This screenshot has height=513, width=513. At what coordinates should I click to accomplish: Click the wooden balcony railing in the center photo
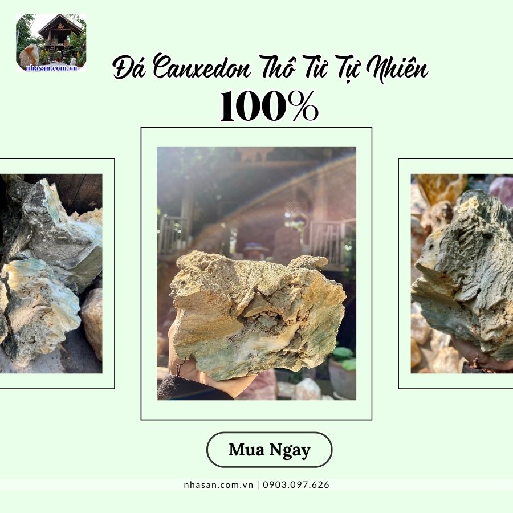pos(332,238)
